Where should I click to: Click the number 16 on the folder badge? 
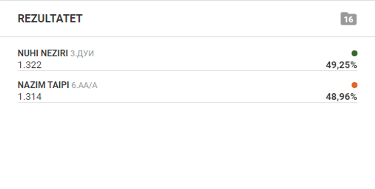348,20
